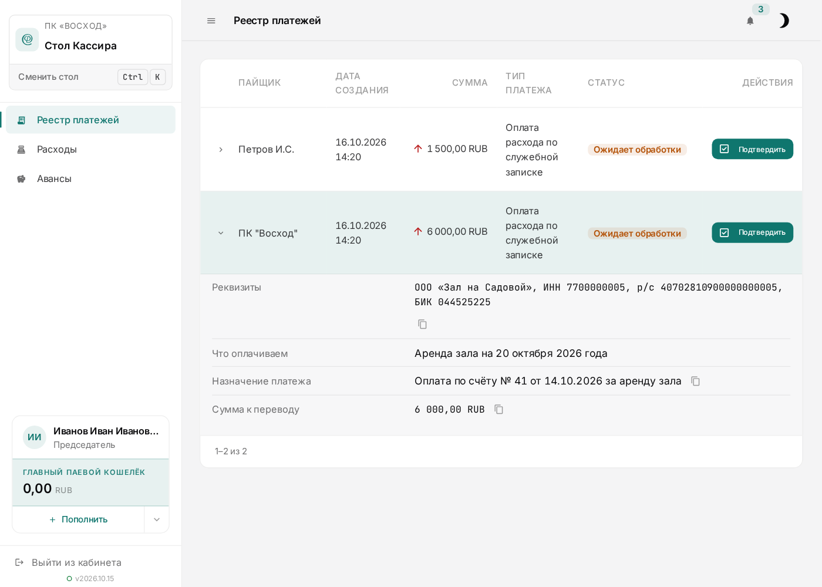
Task: Click the logout icon near Выйти из кабинета
Action: (x=19, y=562)
